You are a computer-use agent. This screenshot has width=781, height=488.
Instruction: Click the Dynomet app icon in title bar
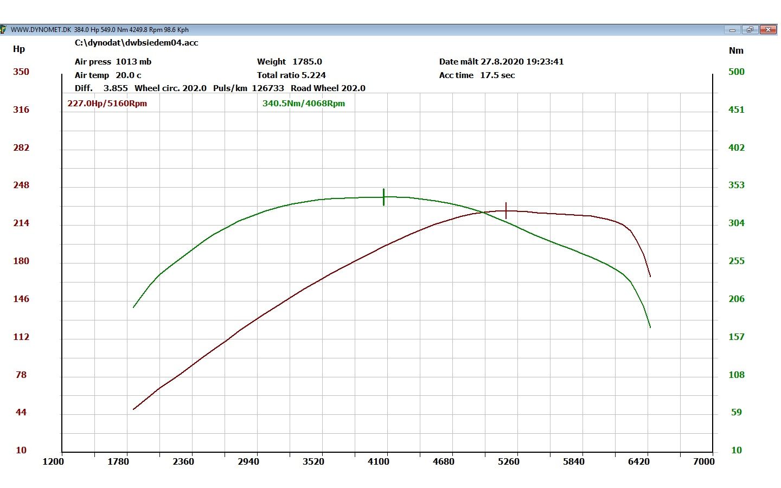3,29
